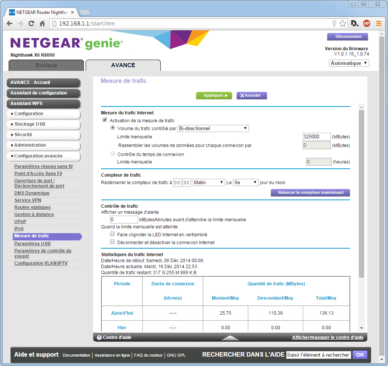Click the help center up-arrow icon
Image resolution: width=388 pixels, height=366 pixels.
[x=230, y=337]
